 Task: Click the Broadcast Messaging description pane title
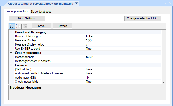25,88
